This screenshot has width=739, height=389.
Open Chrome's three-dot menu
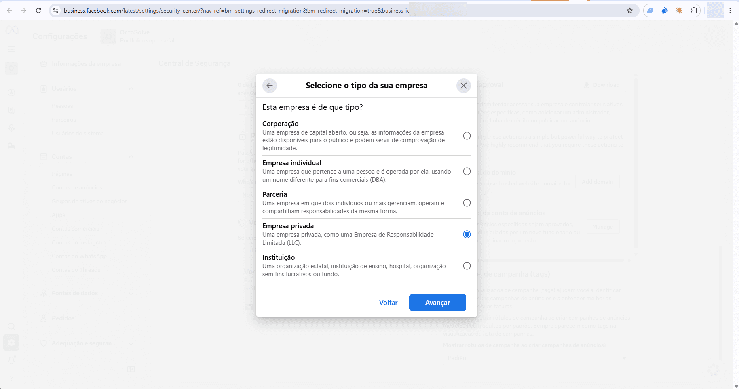click(730, 11)
